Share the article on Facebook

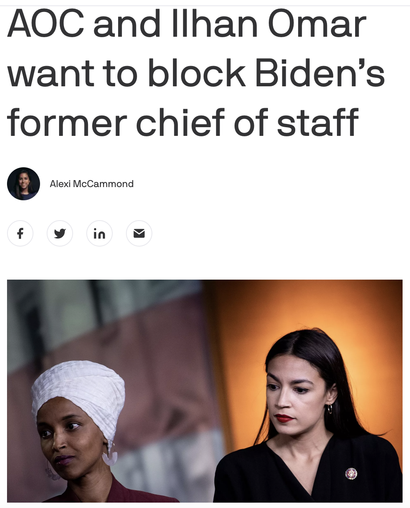[20, 233]
